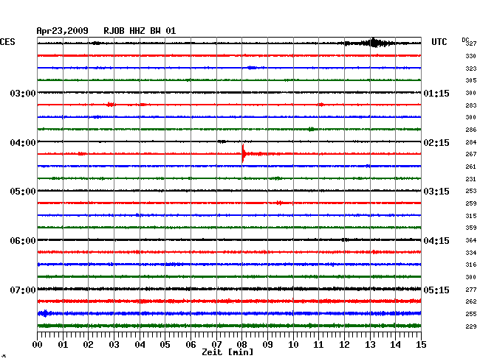Click the DC value 284
Viewport: 480px width, 364px height.
tap(471, 142)
